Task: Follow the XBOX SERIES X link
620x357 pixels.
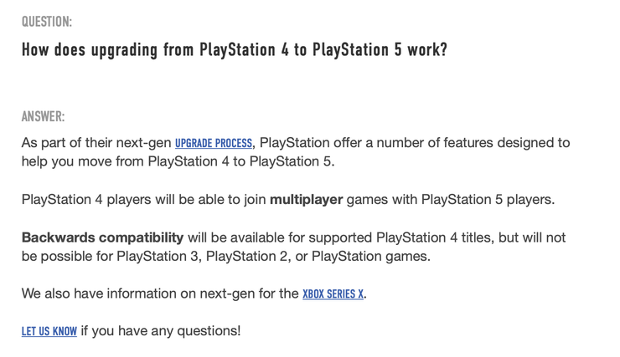Action: pos(333,293)
